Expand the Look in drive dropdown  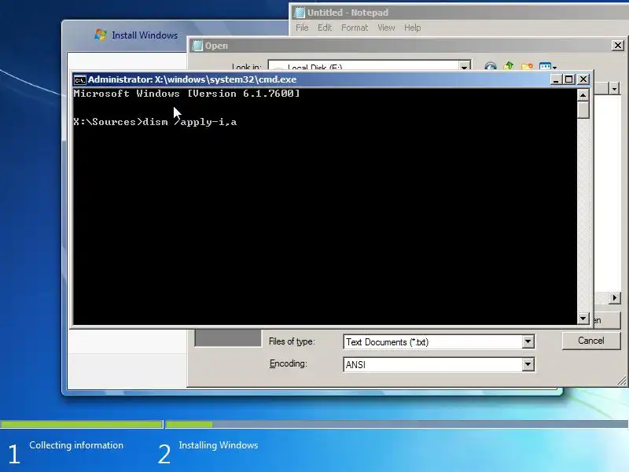tap(464, 66)
